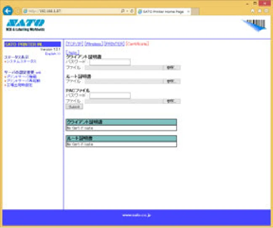Switch language via the English link
Screen dimensions: 273x228
click(x=53, y=54)
